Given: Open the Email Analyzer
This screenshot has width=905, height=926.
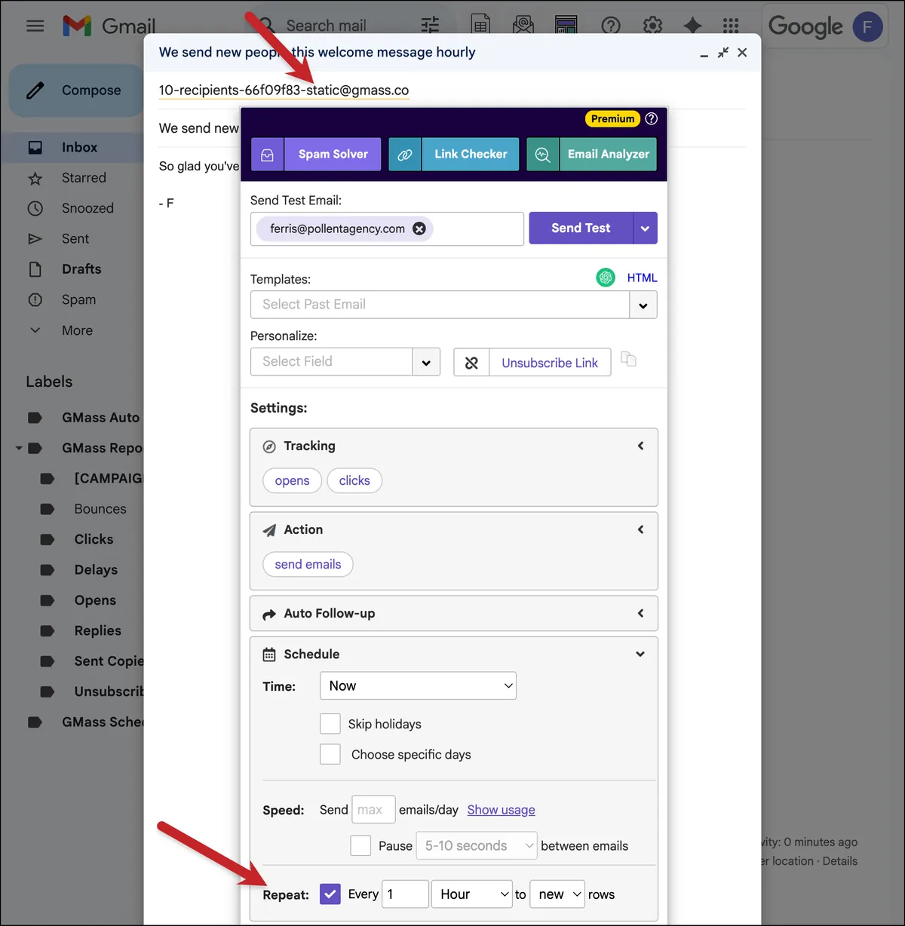Looking at the screenshot, I should (x=591, y=154).
